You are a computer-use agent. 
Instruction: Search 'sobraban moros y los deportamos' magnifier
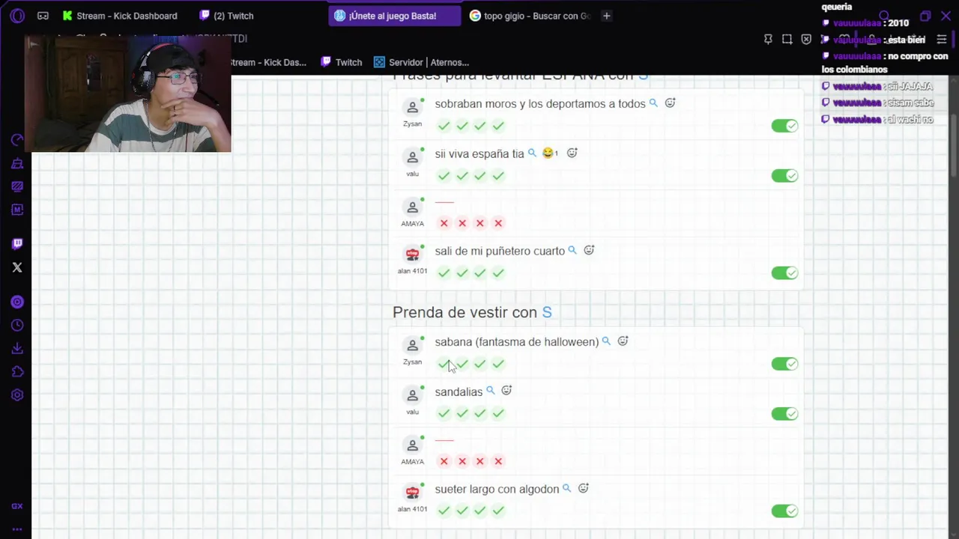653,103
